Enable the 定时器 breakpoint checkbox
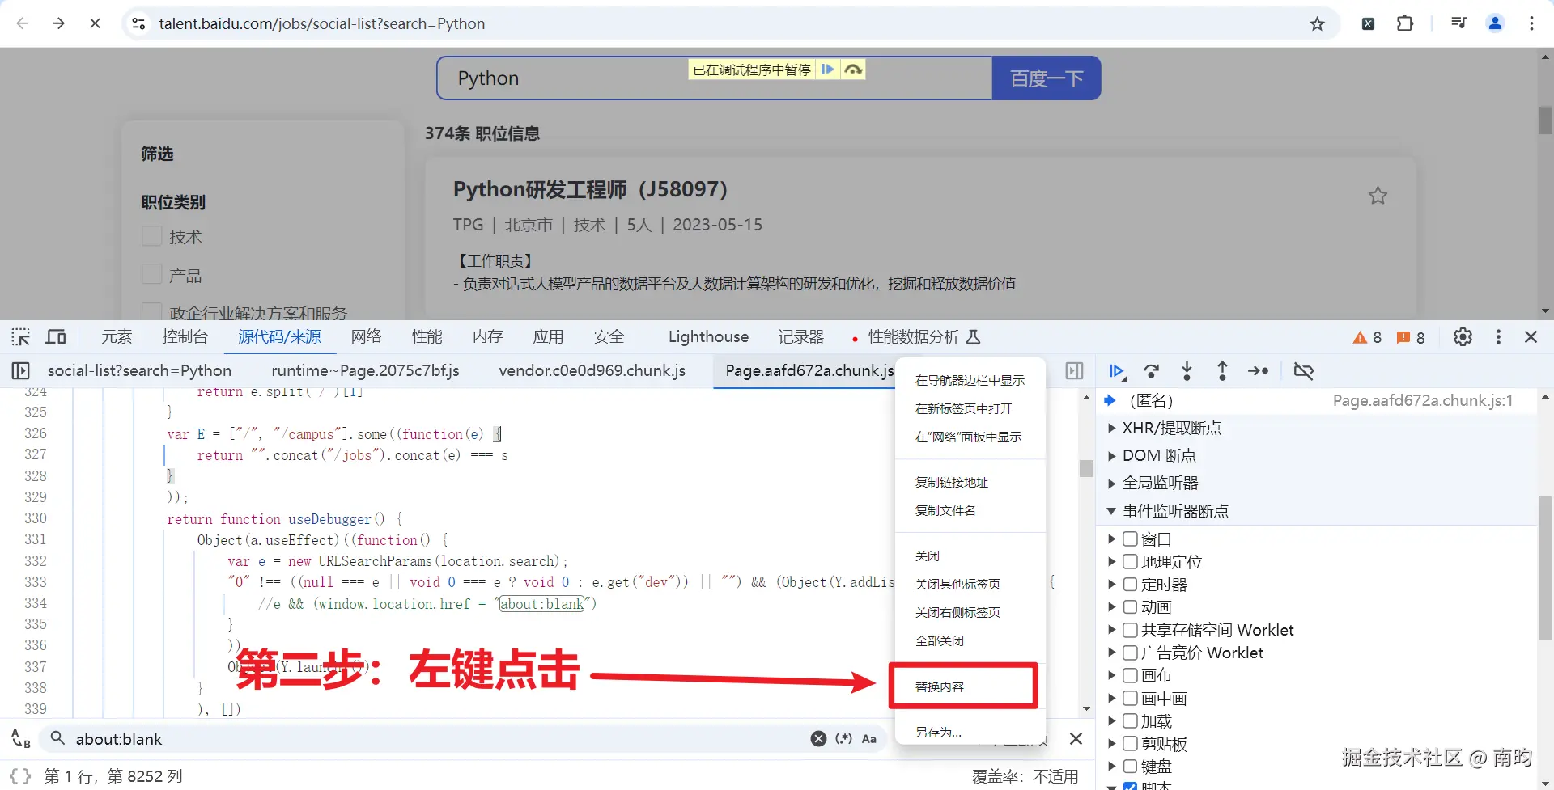This screenshot has height=790, width=1554. 1129,584
